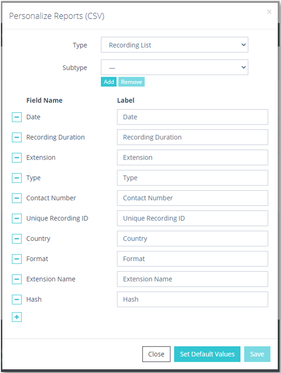
Task: Edit the Type label input field
Action: [x=192, y=178]
